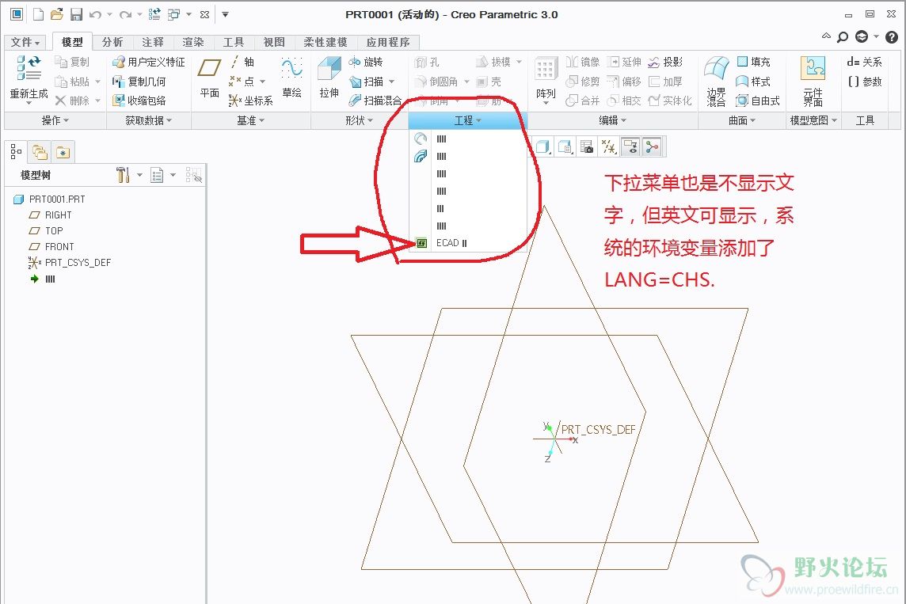Screen dimensions: 906x604
Task: Open Component Interface (元件界面)
Action: coord(813,81)
